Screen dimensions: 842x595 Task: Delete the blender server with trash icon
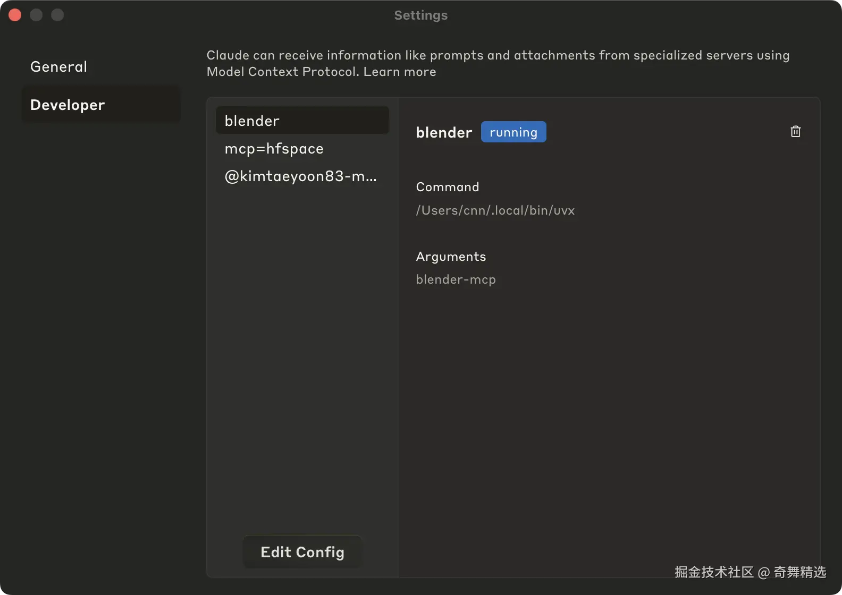tap(795, 131)
